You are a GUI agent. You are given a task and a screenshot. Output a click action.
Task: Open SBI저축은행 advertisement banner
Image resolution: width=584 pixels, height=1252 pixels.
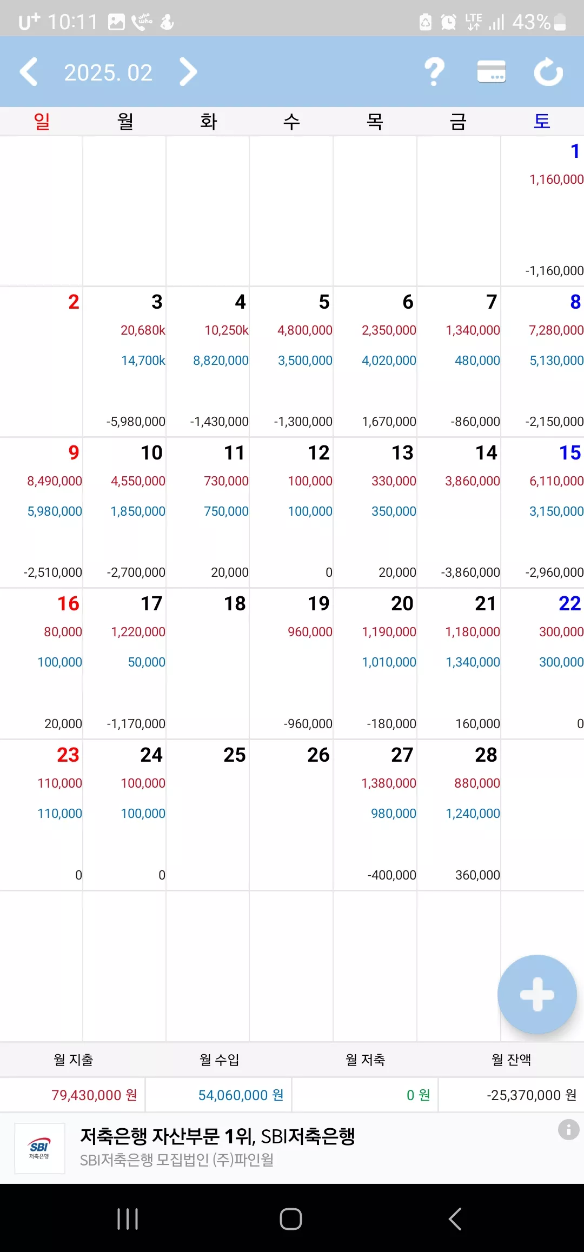point(292,1148)
